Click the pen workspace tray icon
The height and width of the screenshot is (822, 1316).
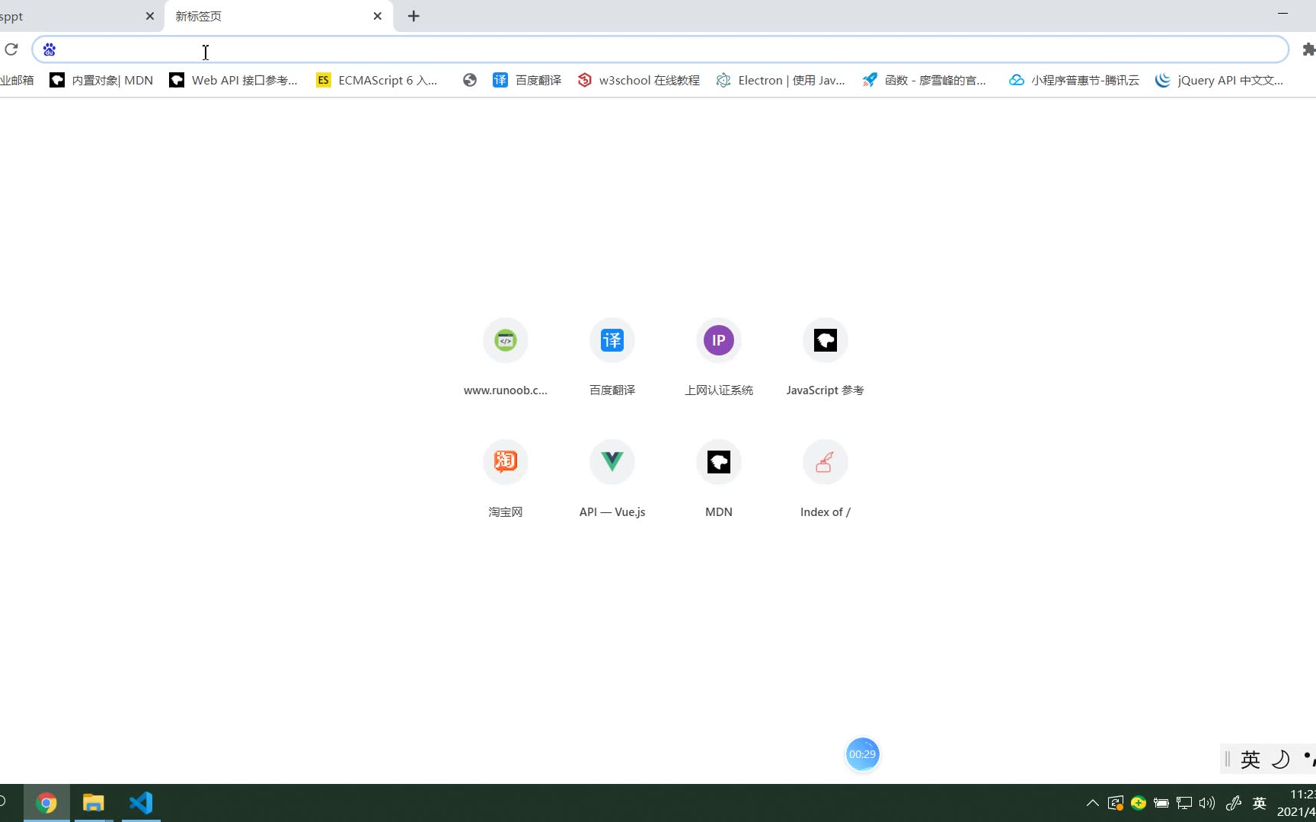click(1234, 803)
